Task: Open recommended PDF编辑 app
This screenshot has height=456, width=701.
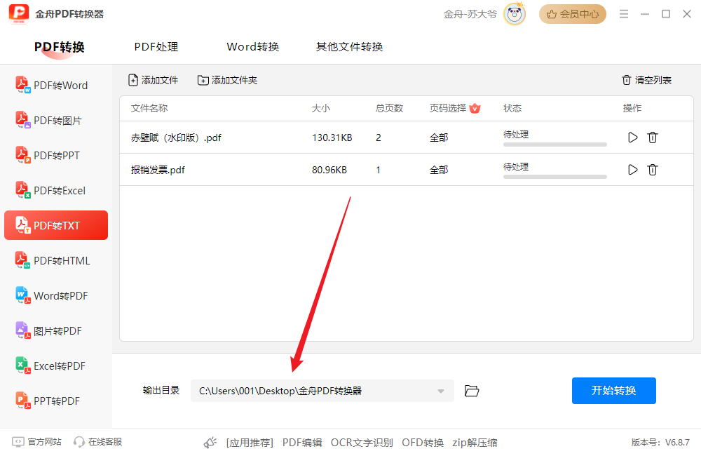Action: (x=302, y=443)
